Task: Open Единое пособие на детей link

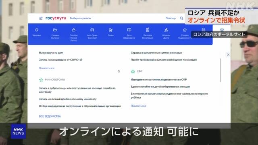Action: tap(160, 87)
